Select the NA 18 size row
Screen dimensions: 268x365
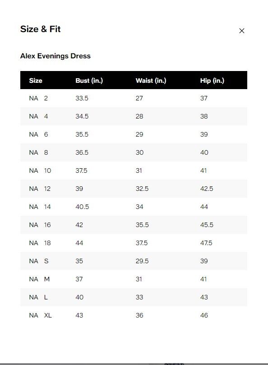(x=134, y=243)
